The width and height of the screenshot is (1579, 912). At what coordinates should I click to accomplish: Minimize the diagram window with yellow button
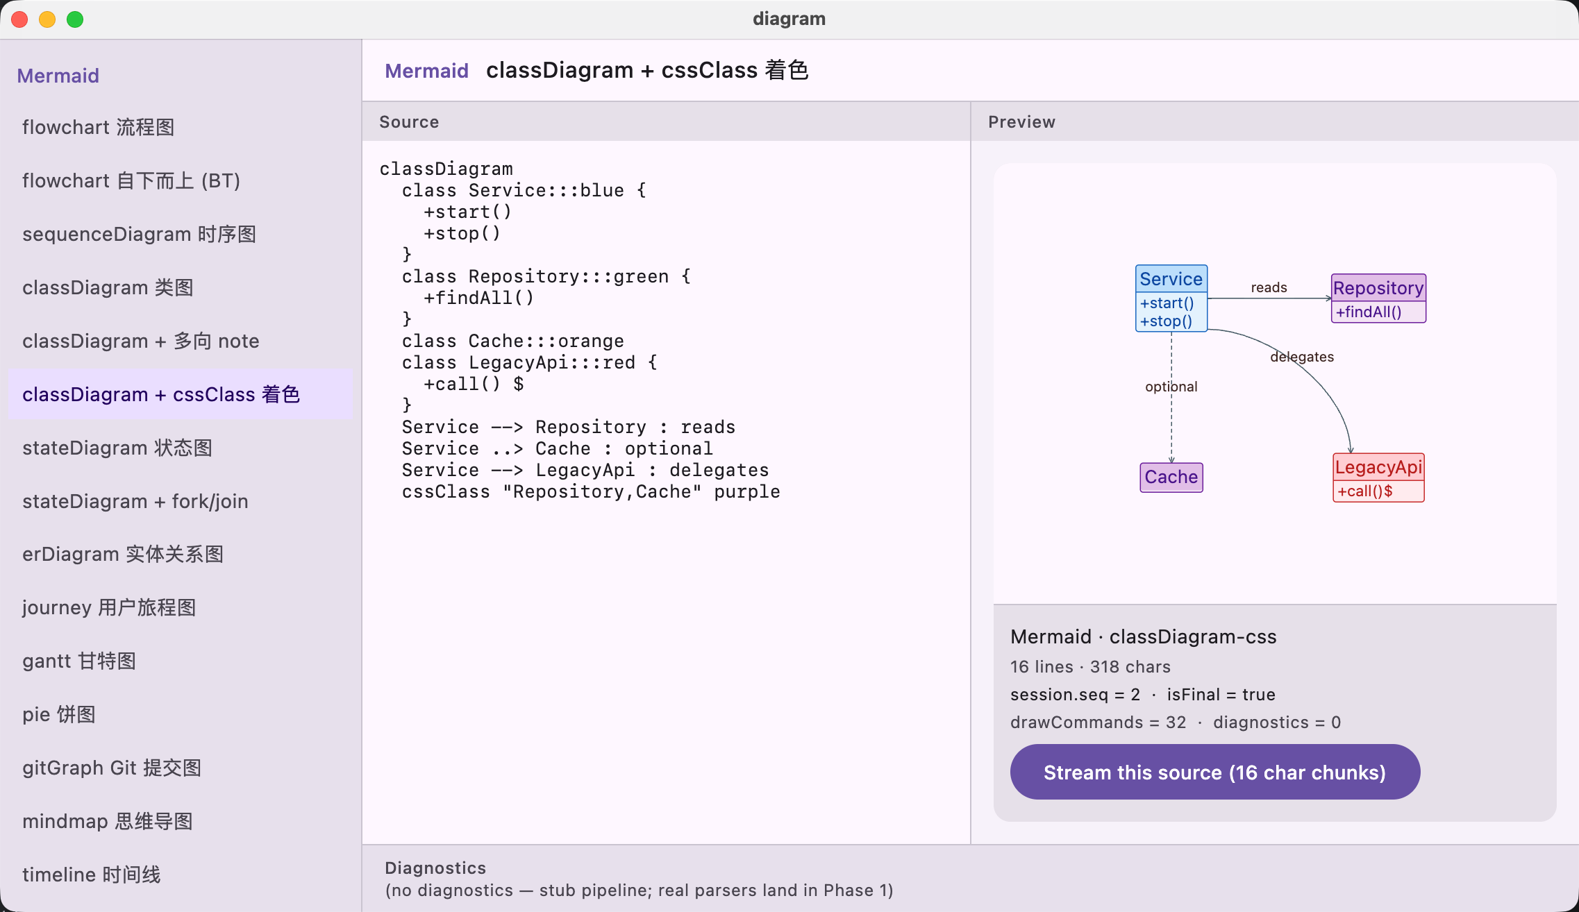click(47, 19)
